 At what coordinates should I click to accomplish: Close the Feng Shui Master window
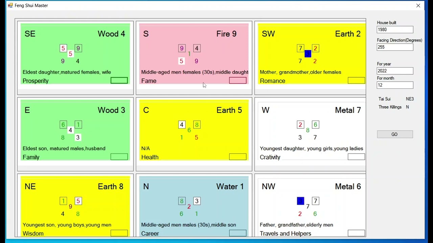click(x=418, y=5)
